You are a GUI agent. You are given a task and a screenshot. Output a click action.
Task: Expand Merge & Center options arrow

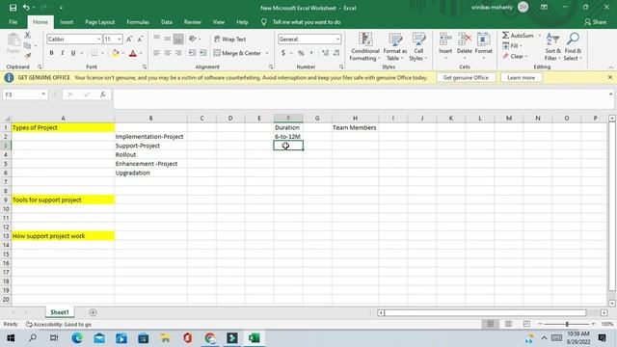coord(267,53)
